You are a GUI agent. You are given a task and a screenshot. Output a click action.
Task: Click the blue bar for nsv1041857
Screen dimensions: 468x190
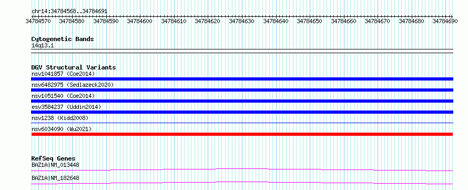242,79
